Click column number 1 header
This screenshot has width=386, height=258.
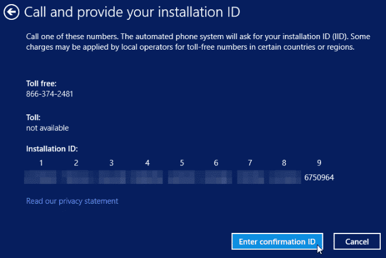coord(41,163)
